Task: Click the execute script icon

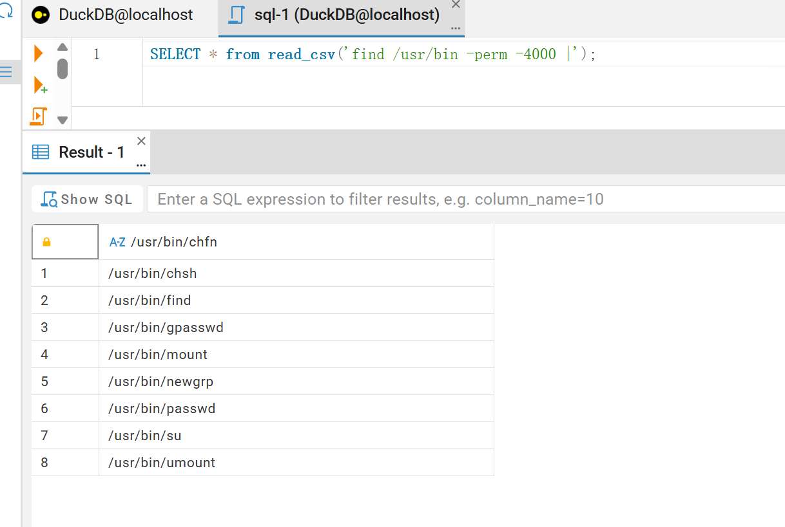Action: click(39, 116)
